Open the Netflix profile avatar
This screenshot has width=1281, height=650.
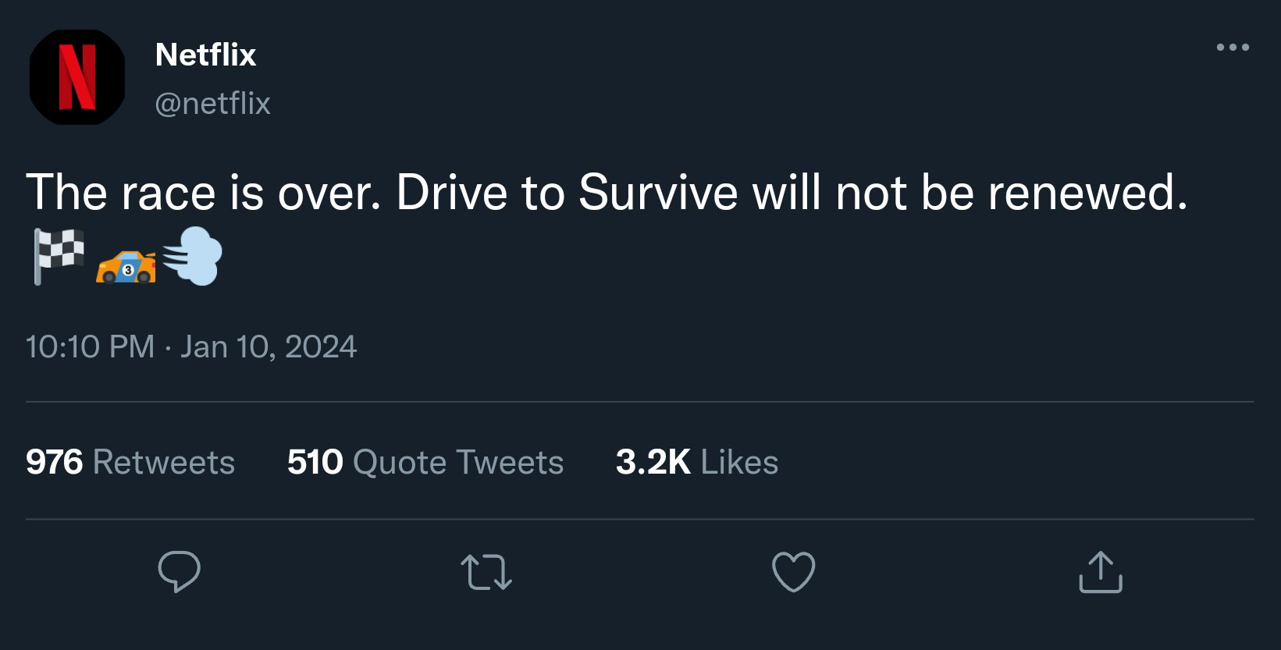77,76
